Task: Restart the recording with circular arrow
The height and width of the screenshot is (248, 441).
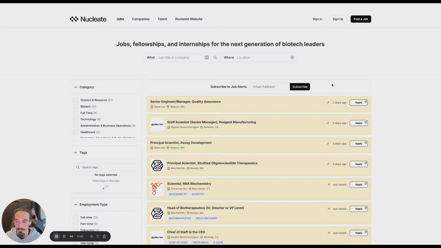Action: pos(98,236)
